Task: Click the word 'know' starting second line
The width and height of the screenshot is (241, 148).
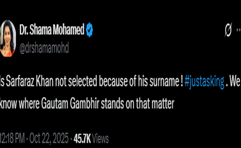Action: coord(8,104)
